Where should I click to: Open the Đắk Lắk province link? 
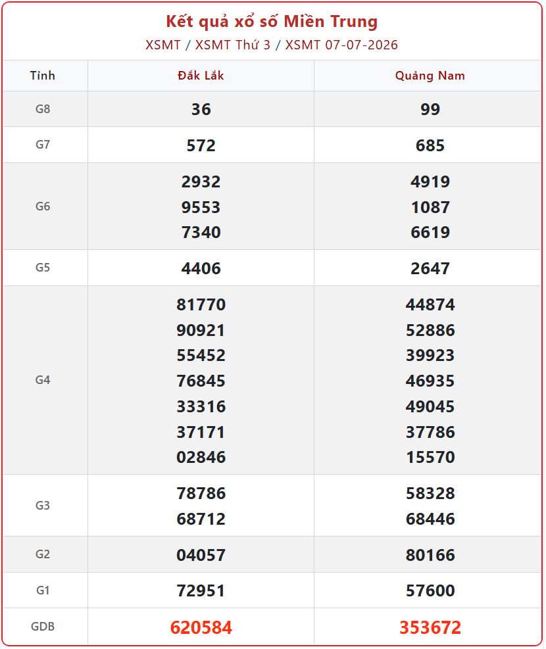tap(201, 76)
